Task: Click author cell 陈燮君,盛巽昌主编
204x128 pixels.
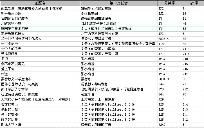Action: [119, 39]
